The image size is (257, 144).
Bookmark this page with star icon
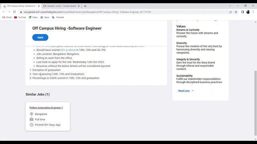(236, 12)
